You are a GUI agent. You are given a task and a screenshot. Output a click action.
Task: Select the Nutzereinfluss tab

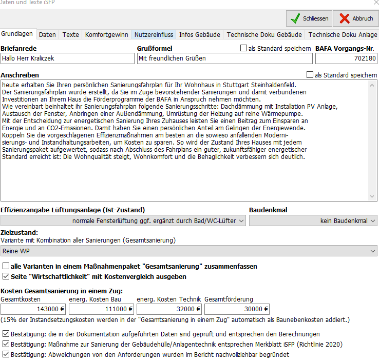click(154, 35)
